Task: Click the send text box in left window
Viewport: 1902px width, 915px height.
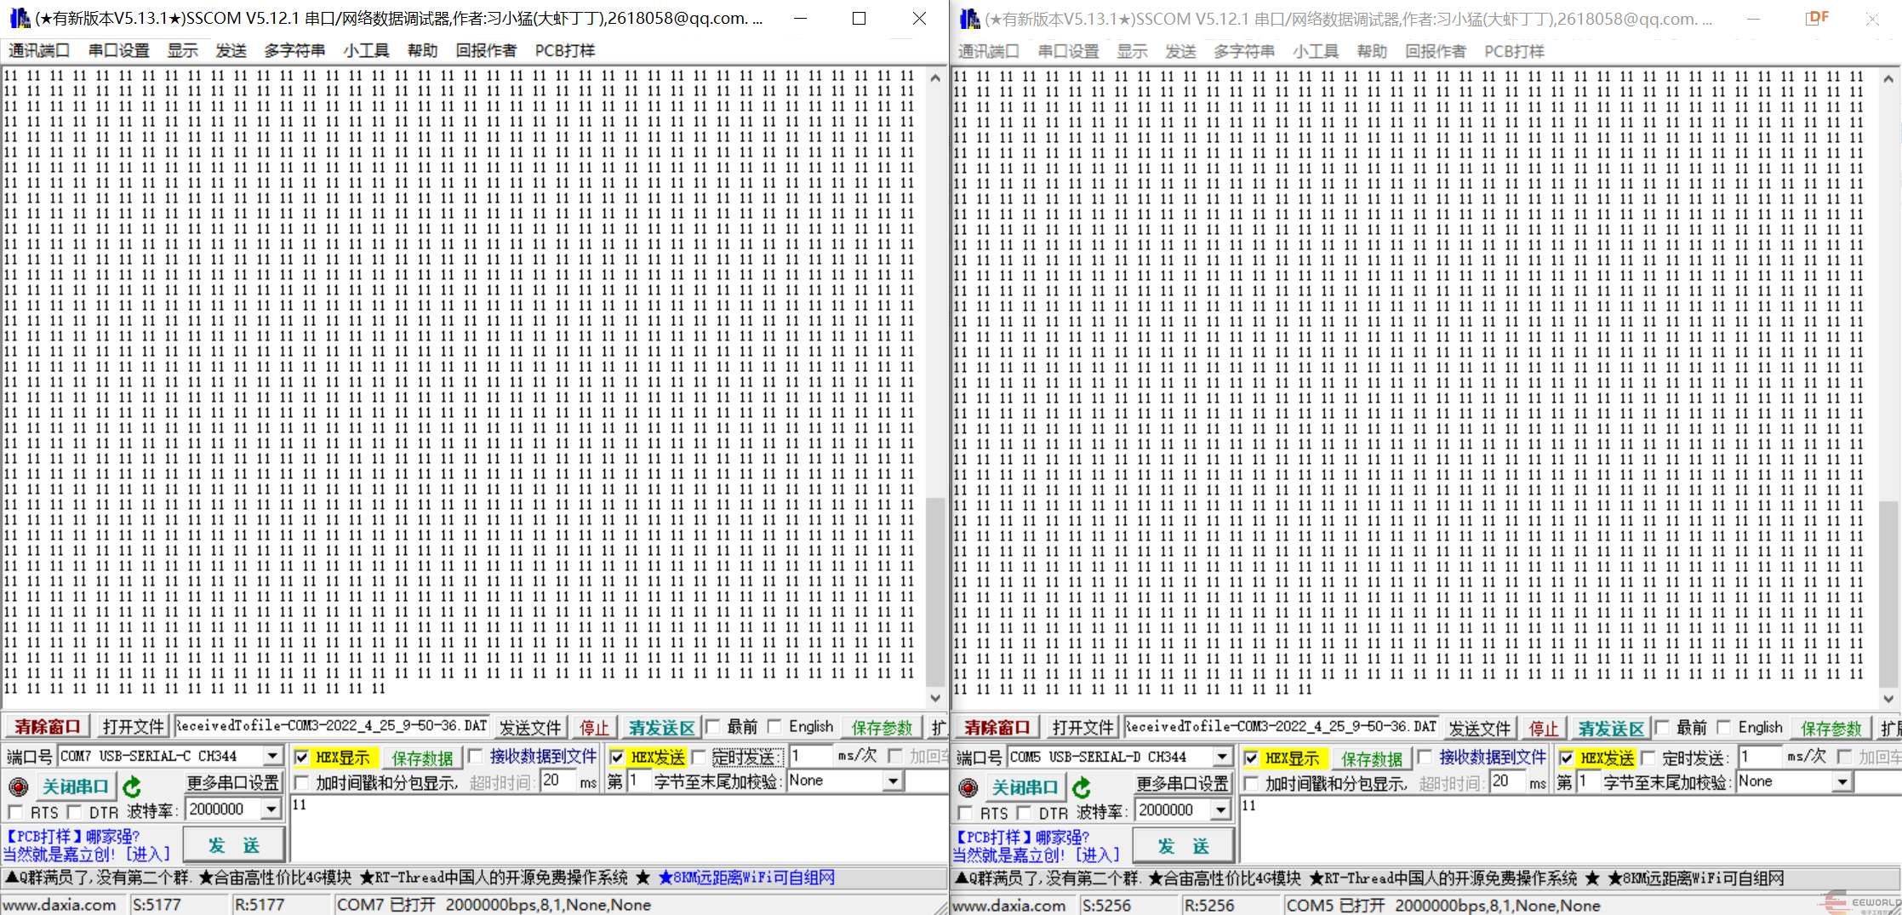Action: pyautogui.click(x=619, y=830)
